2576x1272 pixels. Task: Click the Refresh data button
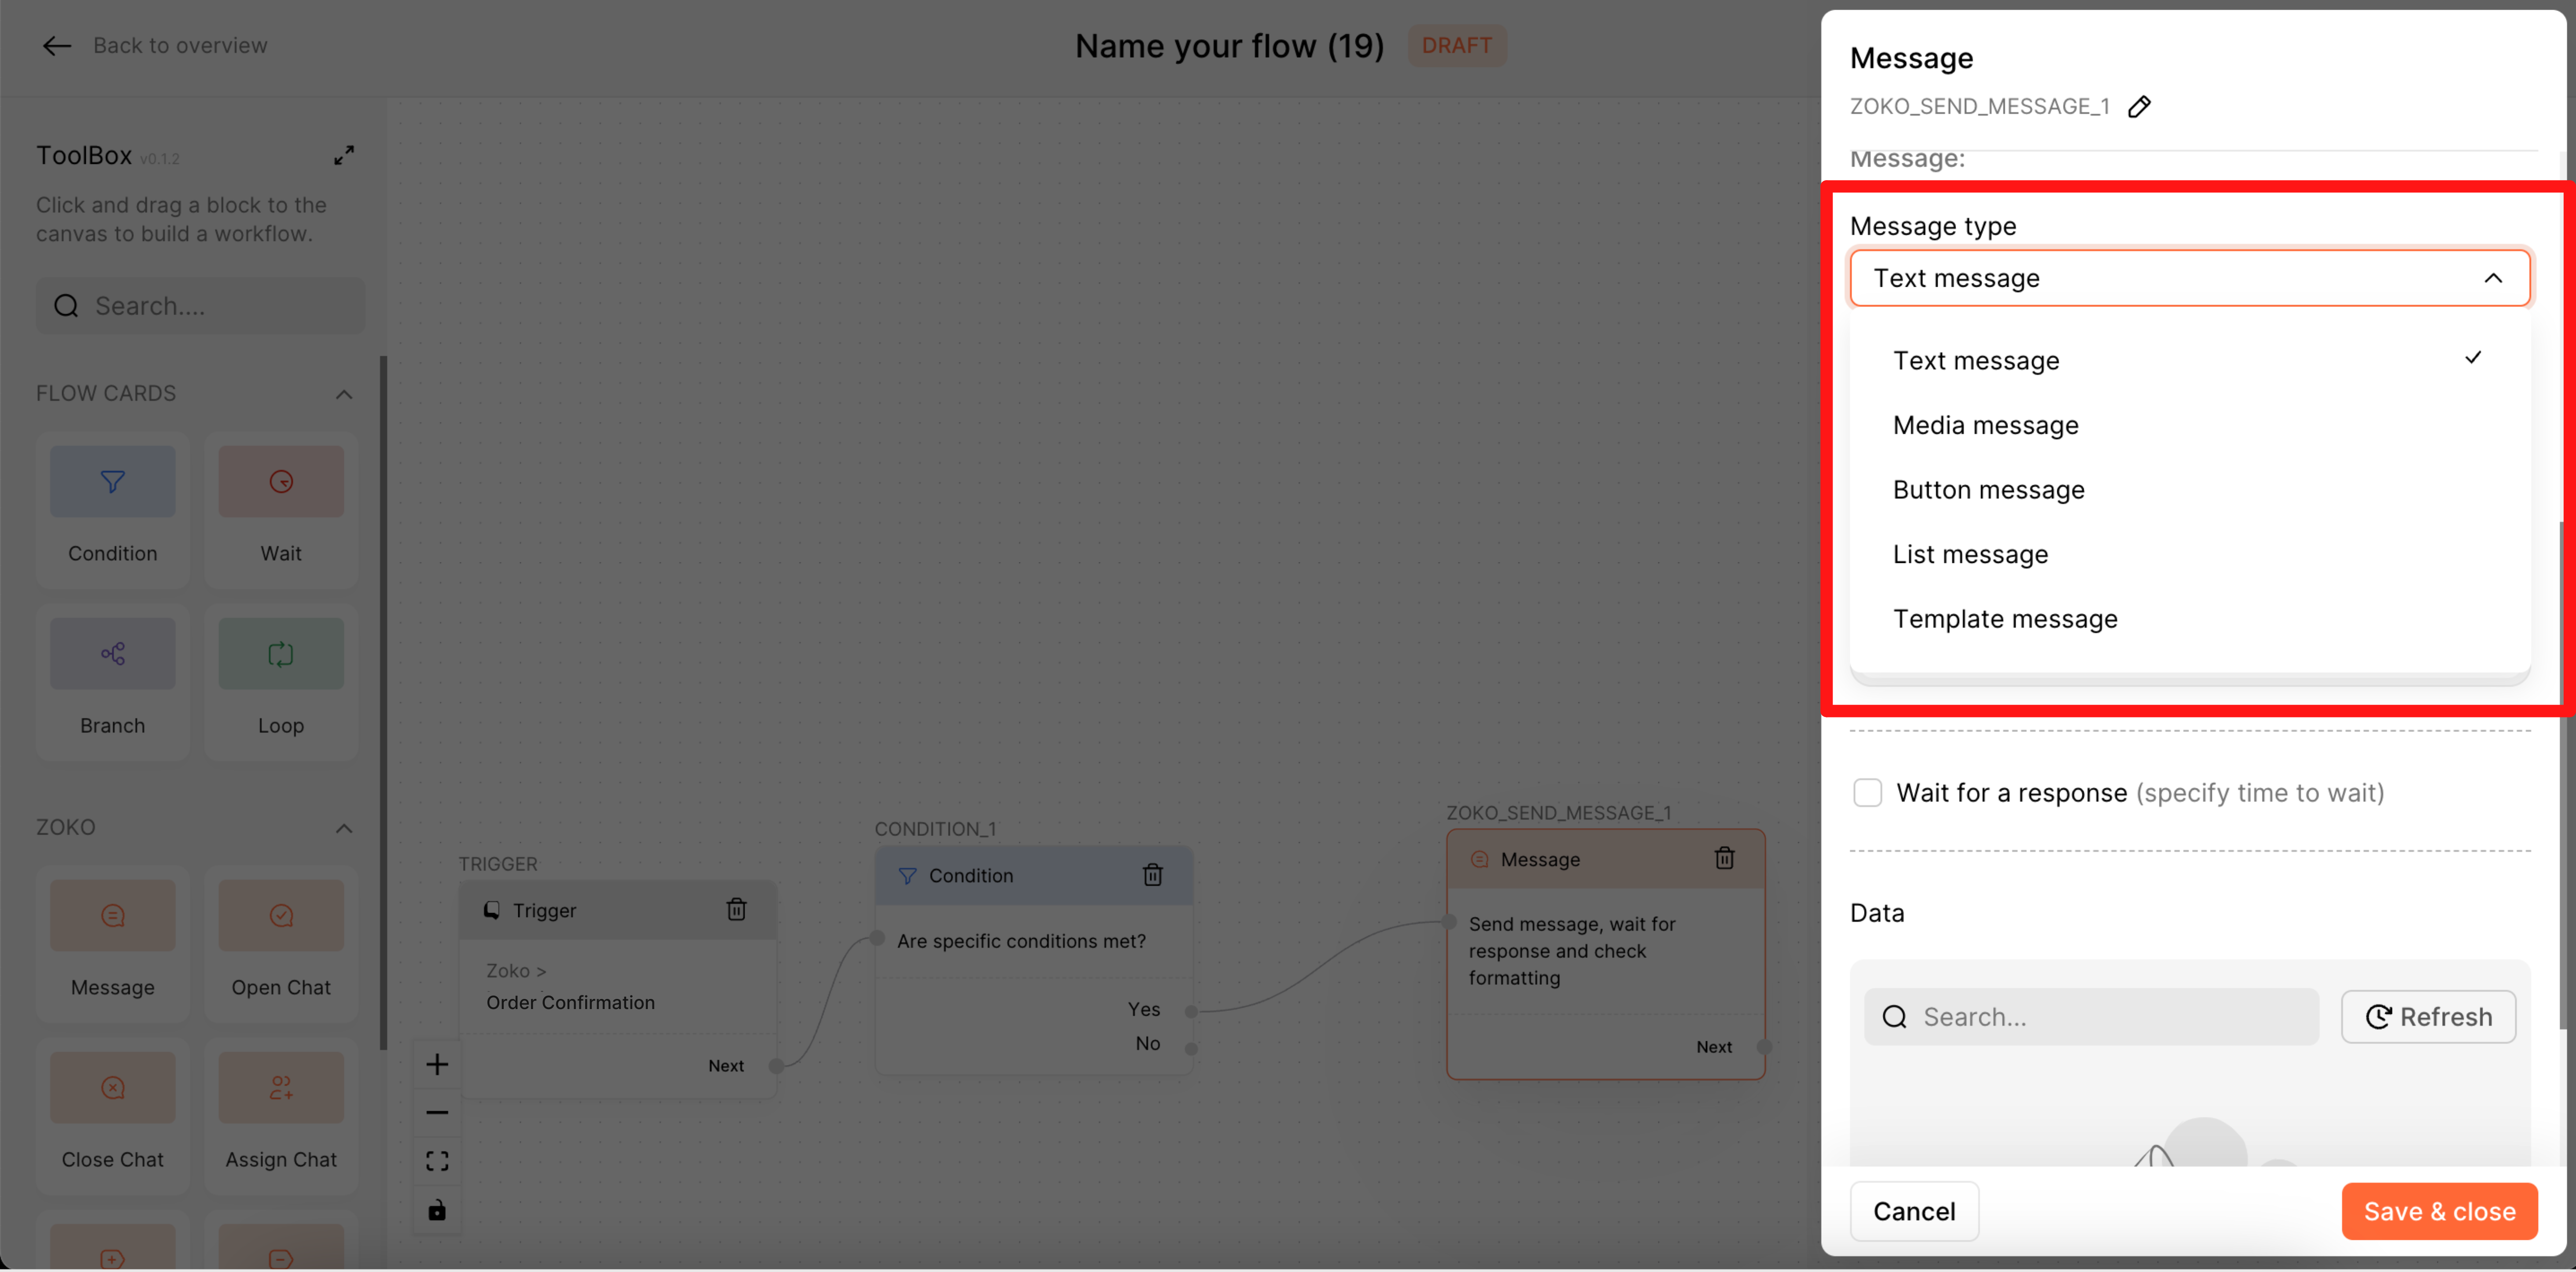[2427, 1017]
